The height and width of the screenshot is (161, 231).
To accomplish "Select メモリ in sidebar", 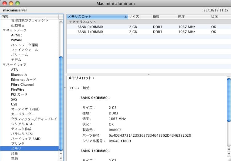I will (x=30, y=148).
